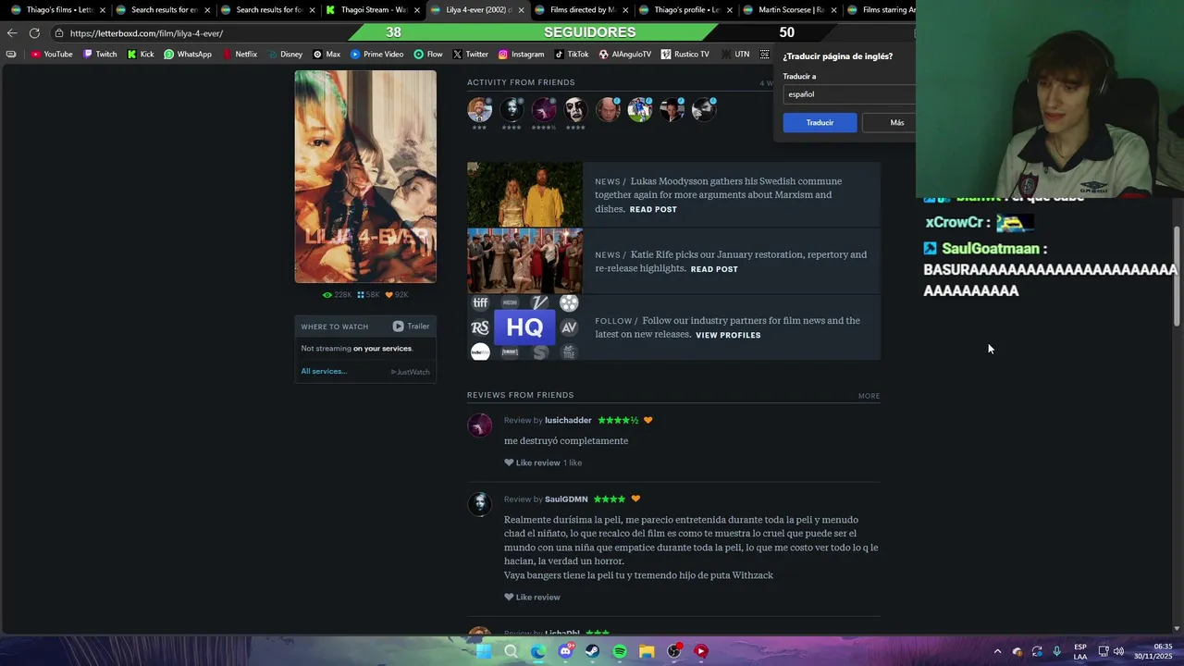Open the WhatsApp bookmark

tap(188, 55)
